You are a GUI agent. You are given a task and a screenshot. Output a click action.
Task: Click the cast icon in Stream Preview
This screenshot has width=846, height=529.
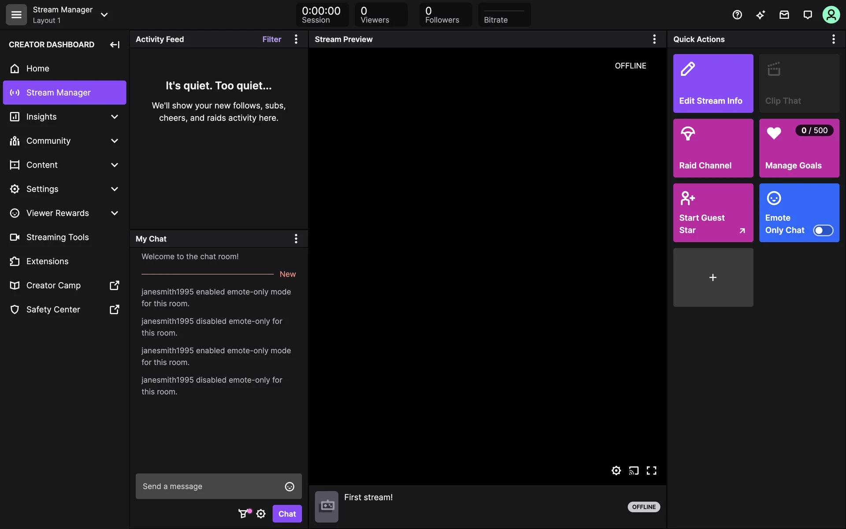click(x=634, y=470)
